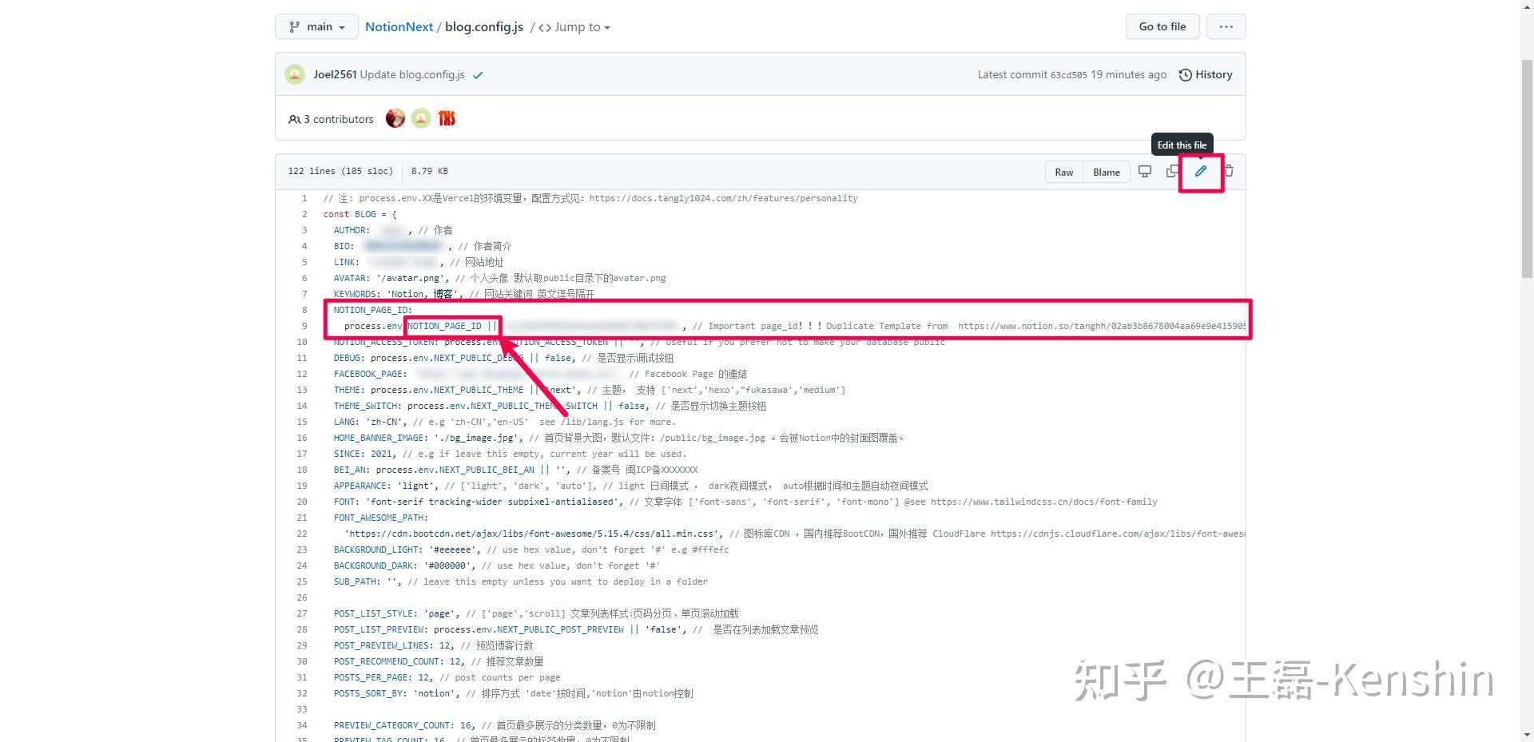
Task: Click Joel2561's avatar thumbnail
Action: (x=295, y=74)
